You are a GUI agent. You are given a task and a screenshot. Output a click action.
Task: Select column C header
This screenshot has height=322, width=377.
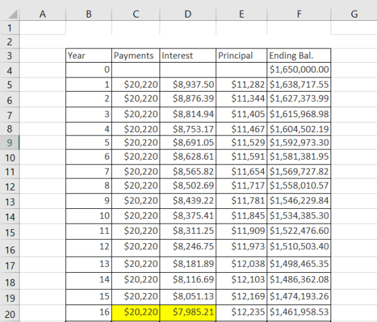(x=136, y=14)
